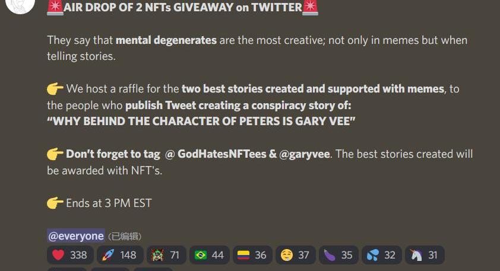Click the siren emoji after TWITTER
Viewport: 500px width, 271px height.
point(310,7)
